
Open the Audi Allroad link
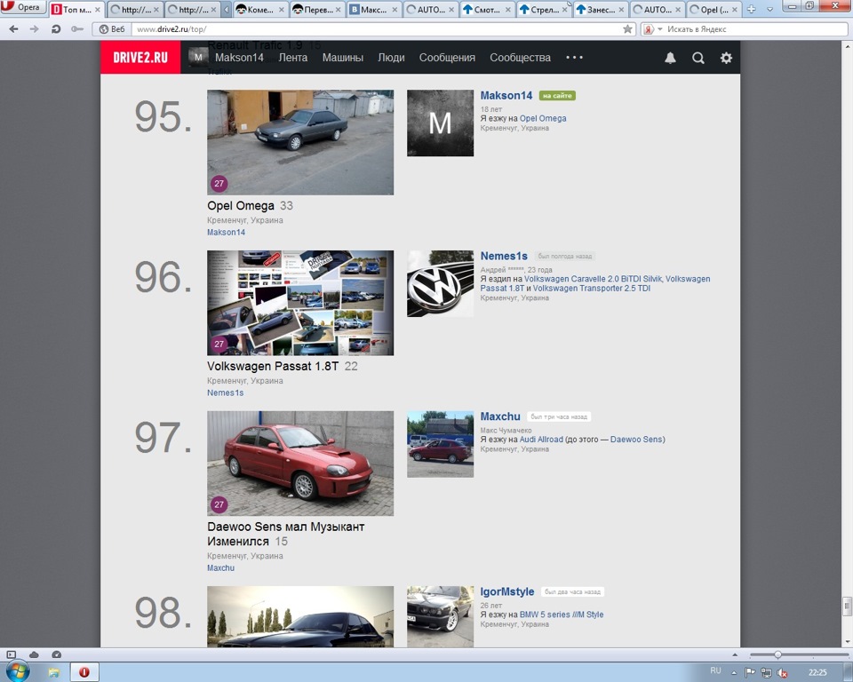(541, 439)
